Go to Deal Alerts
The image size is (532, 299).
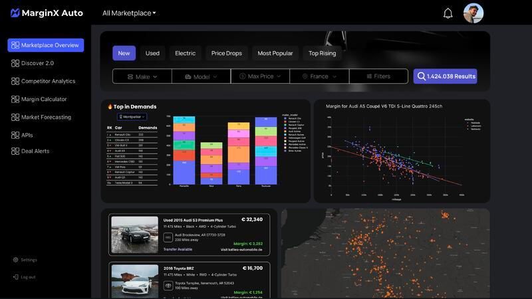tap(35, 151)
